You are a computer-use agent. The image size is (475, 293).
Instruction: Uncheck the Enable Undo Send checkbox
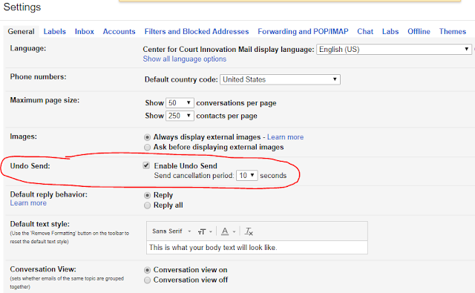[x=146, y=165]
